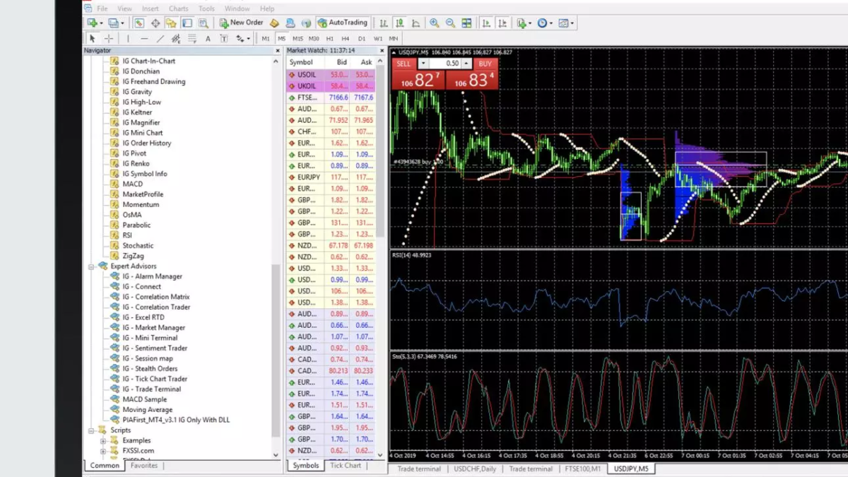Close the Market Watch panel
The height and width of the screenshot is (477, 848).
click(382, 51)
